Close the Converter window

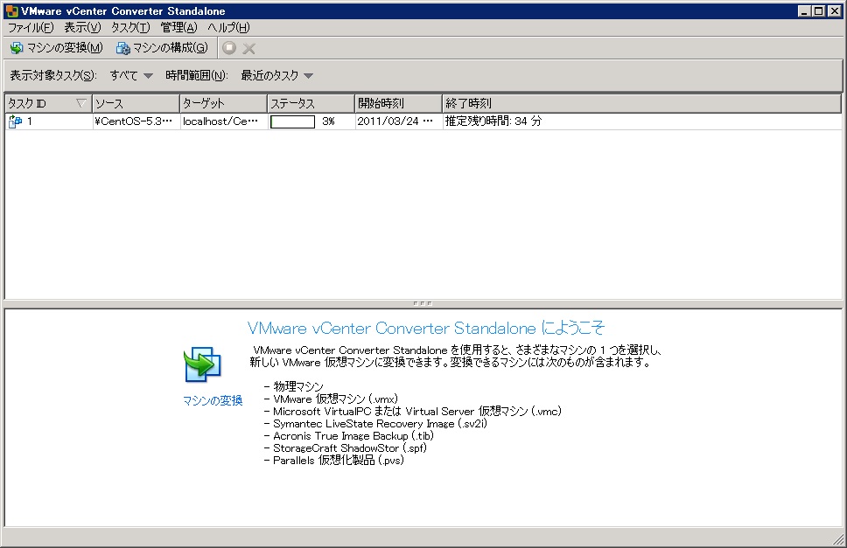(835, 10)
